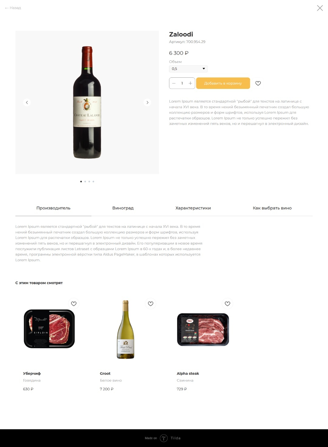Screen dimensions: 328x447
Task: Decrease quantity with the minus icon
Action: coord(174,83)
